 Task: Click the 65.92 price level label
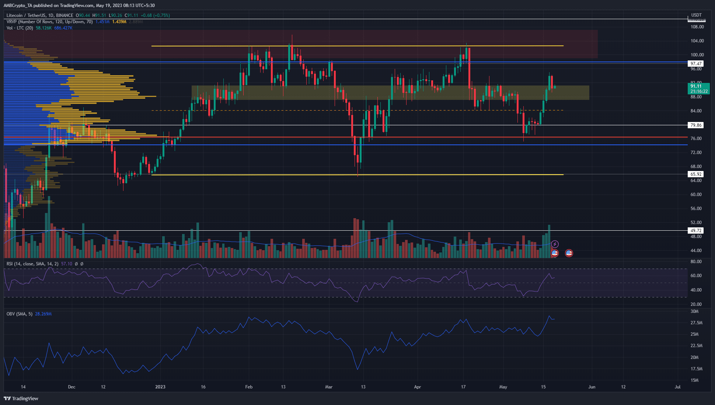[696, 174]
